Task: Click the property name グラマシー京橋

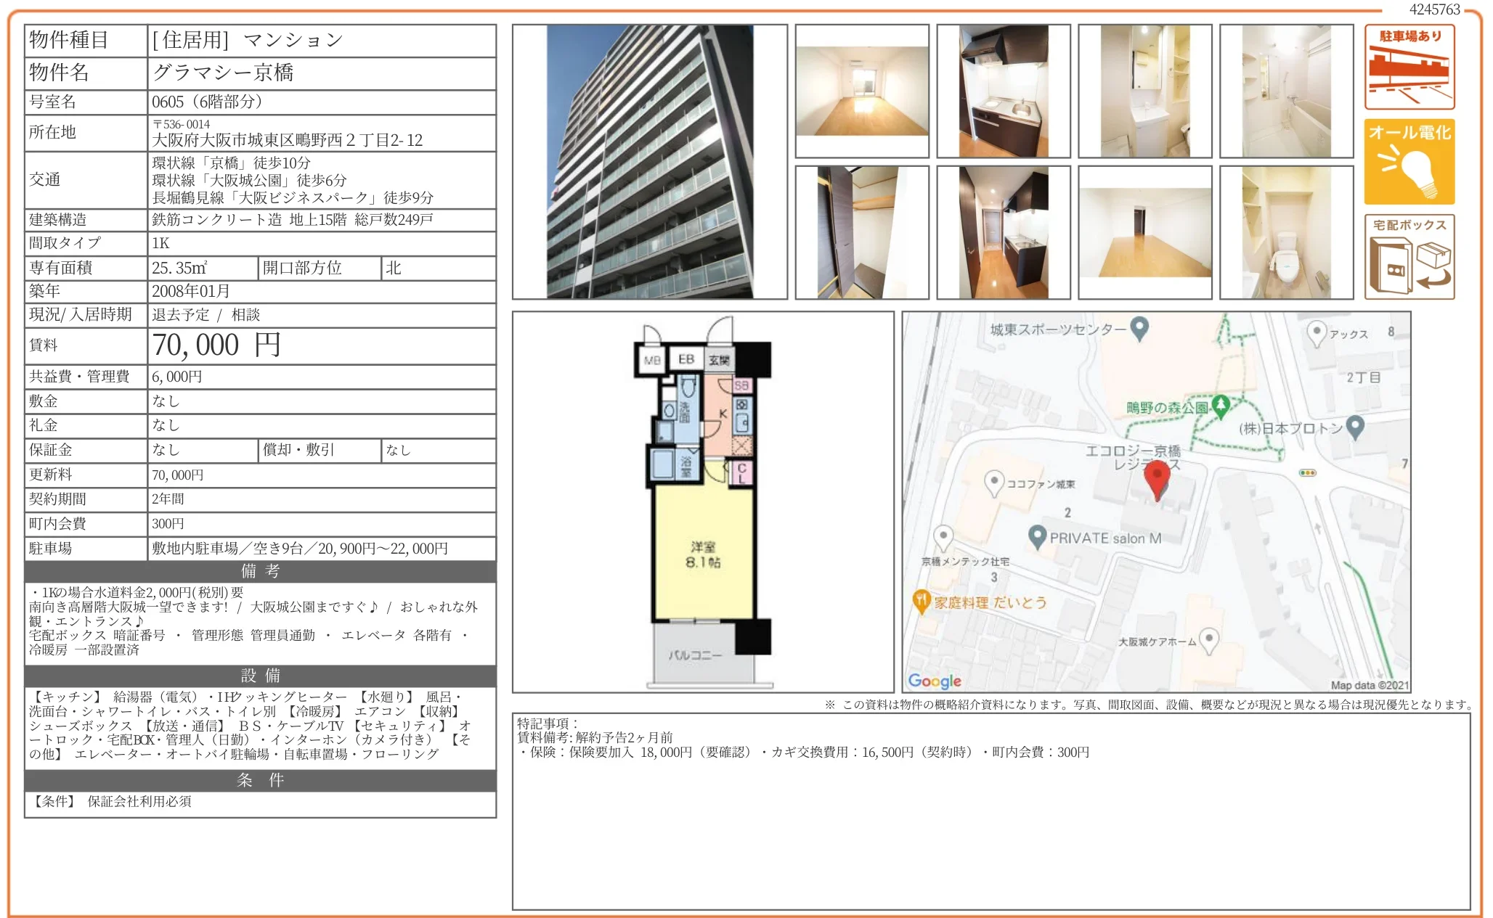Action: tap(223, 73)
